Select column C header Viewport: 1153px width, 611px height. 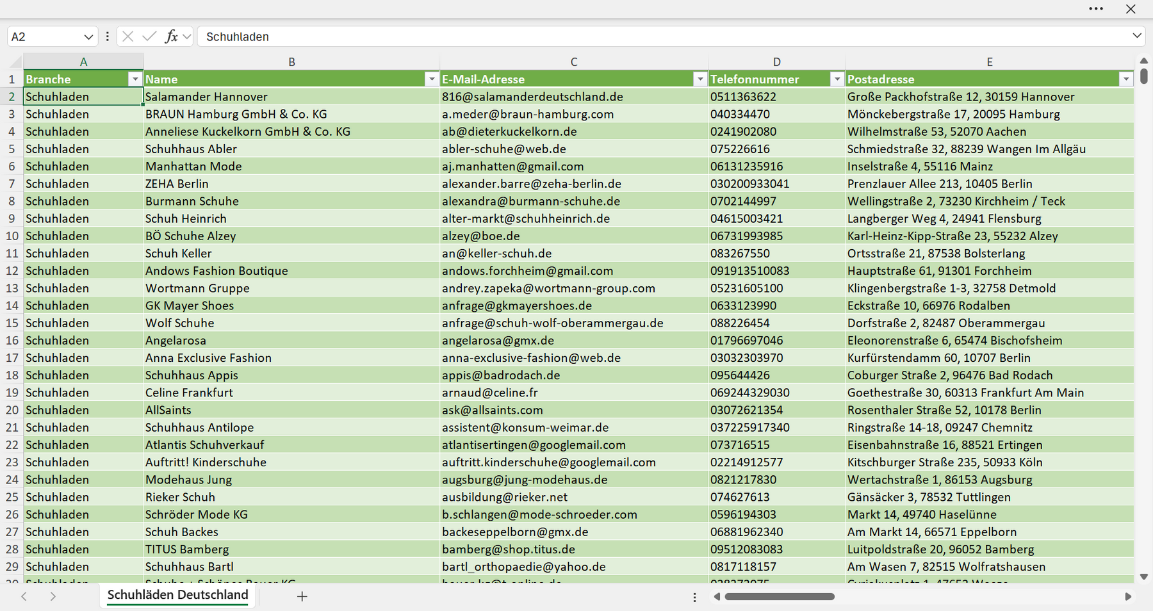[x=574, y=62]
